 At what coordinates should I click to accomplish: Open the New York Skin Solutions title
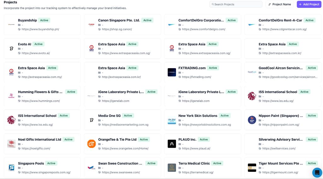(198, 115)
